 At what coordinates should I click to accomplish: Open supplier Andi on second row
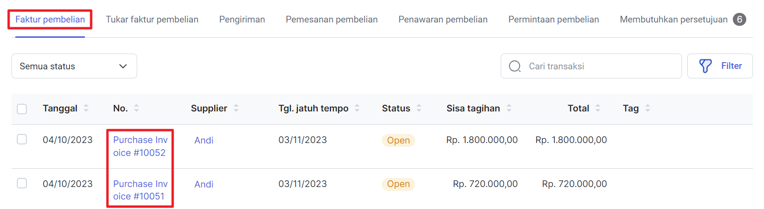coord(204,184)
